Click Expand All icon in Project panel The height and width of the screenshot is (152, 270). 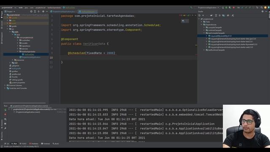tap(35, 11)
